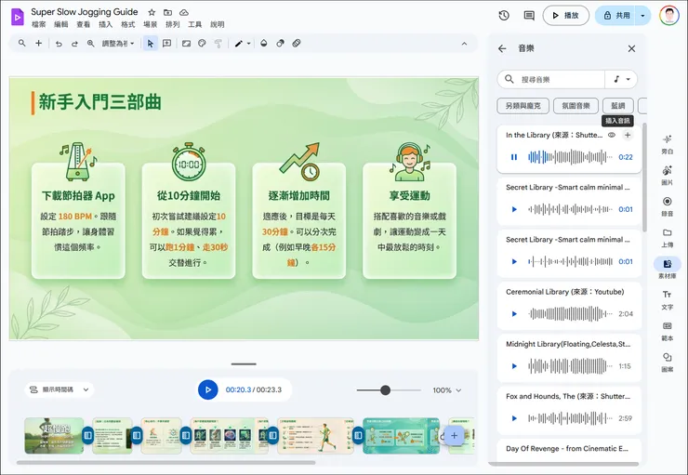Image resolution: width=688 pixels, height=475 pixels.
Task: Open the 場景 menu
Action: pos(150,24)
